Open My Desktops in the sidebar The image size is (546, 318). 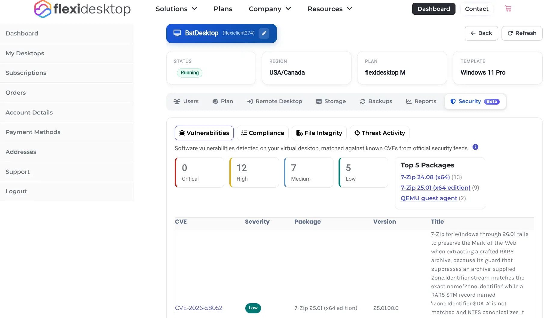pos(67,53)
